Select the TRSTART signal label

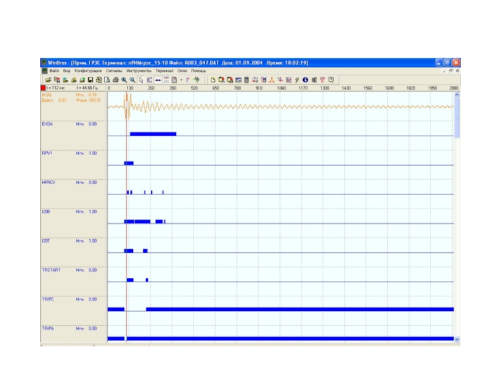click(51, 270)
